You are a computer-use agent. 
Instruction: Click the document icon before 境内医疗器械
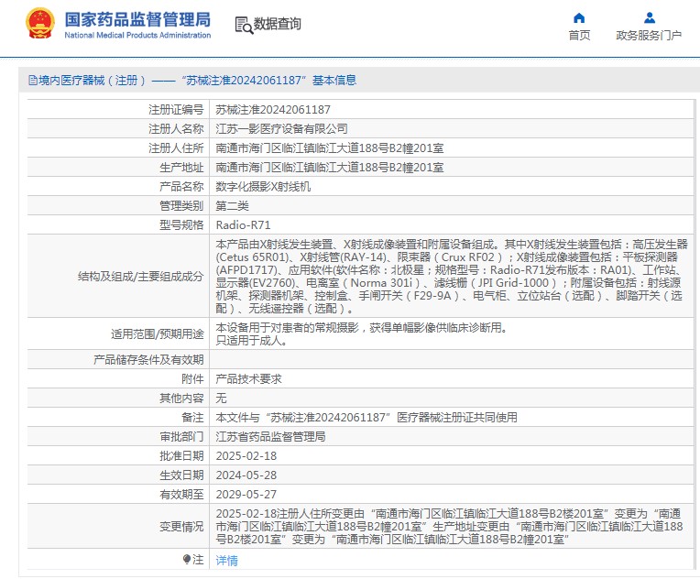click(x=32, y=81)
